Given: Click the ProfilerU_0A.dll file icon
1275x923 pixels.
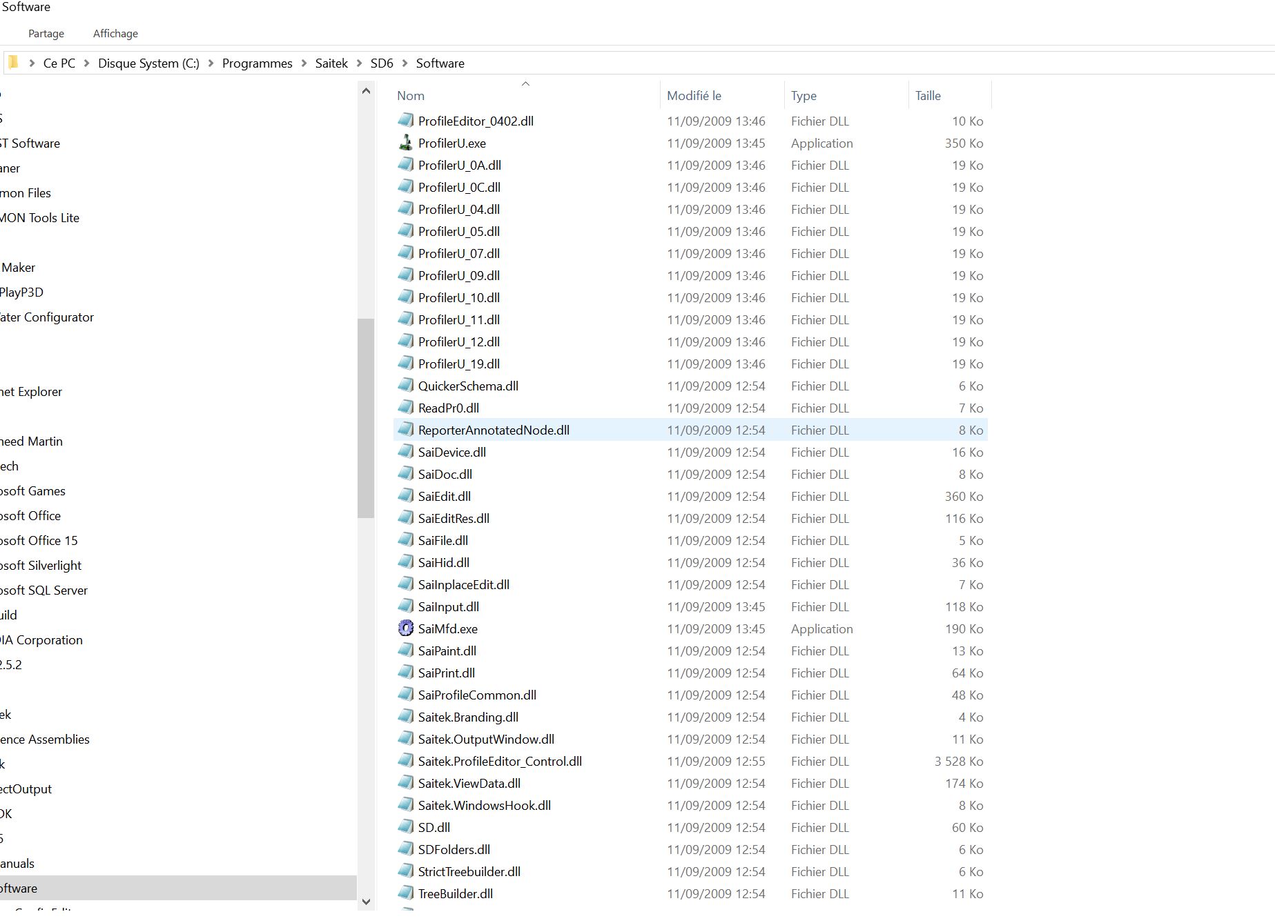Looking at the screenshot, I should pos(406,165).
